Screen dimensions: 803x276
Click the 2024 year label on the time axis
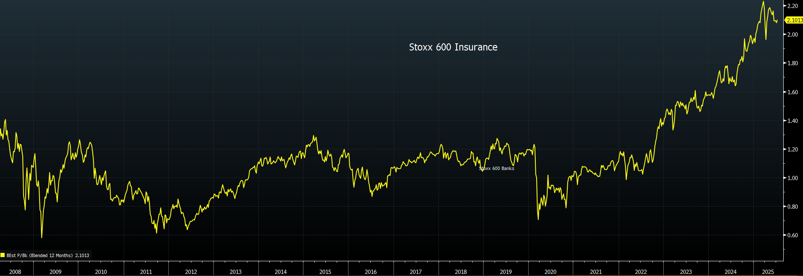coord(731,272)
